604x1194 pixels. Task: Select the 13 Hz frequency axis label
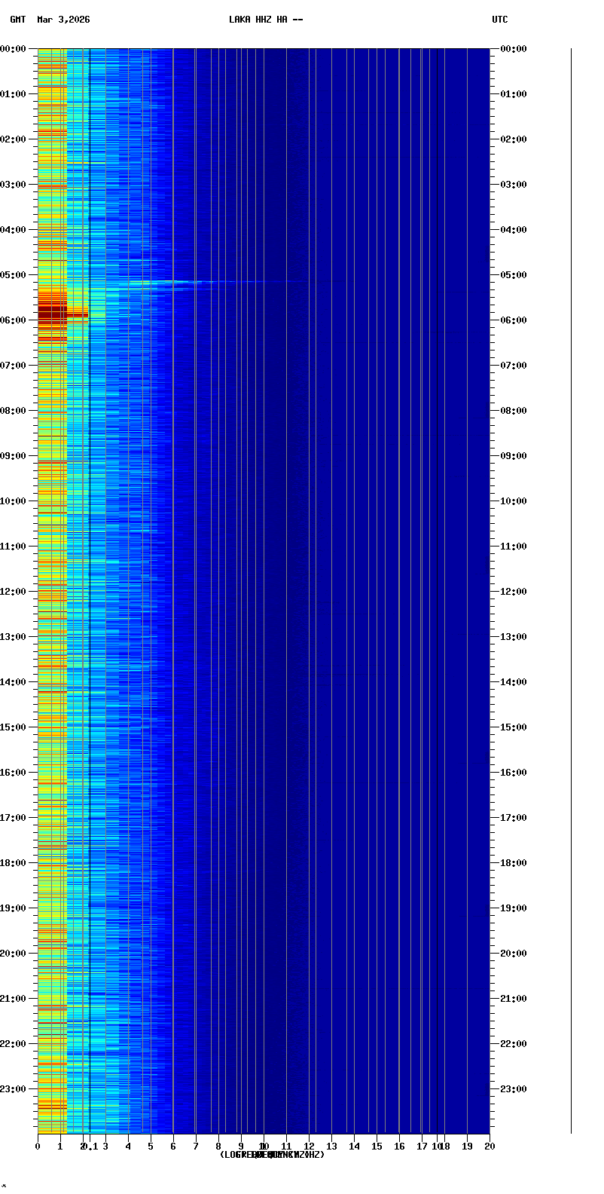(x=331, y=1147)
